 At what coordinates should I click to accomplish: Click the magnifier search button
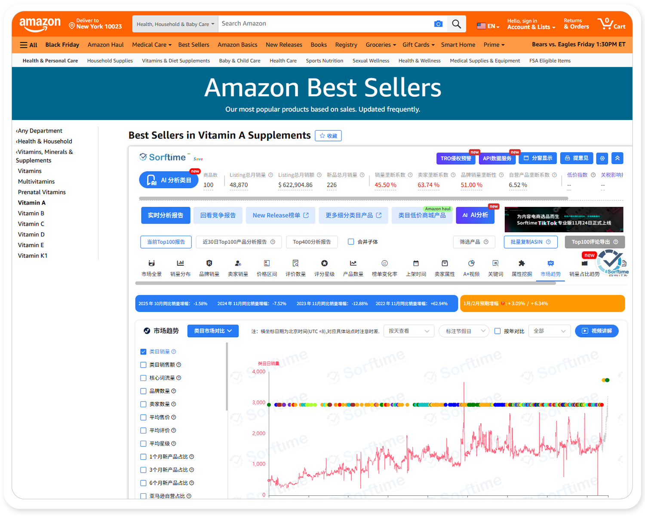coord(456,24)
